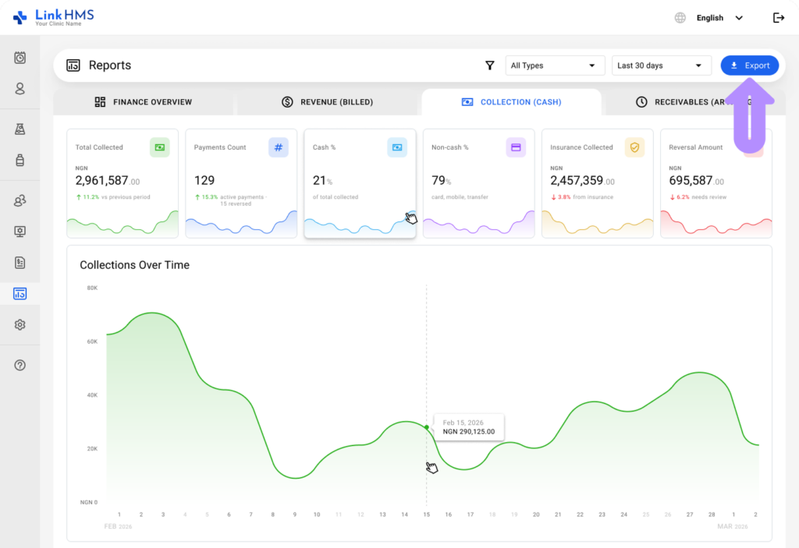Viewport: 799px width, 548px height.
Task: Click the Insurance Collected shield icon
Action: point(634,147)
